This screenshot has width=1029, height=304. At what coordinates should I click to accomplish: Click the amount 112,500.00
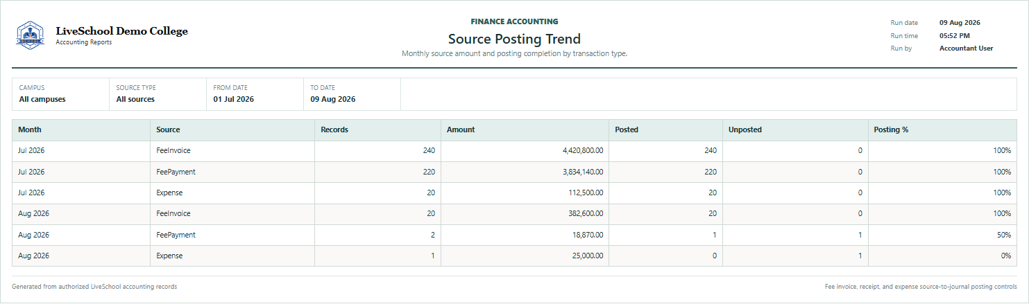pyautogui.click(x=586, y=193)
